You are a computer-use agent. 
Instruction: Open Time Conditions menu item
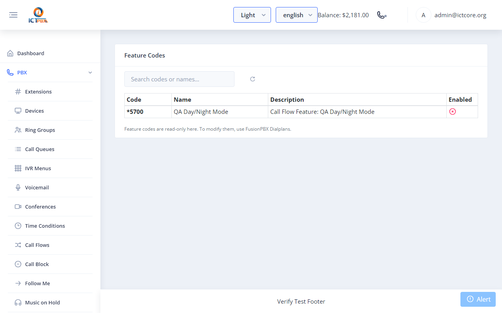click(x=50, y=226)
